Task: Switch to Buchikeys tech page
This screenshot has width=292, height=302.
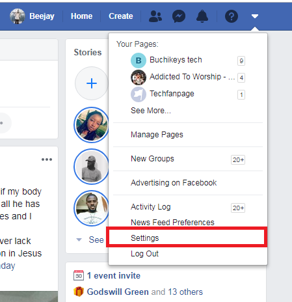Action: coord(176,60)
